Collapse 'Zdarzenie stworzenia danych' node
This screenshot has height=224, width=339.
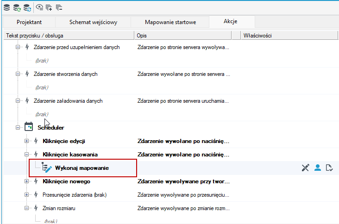coord(18,74)
